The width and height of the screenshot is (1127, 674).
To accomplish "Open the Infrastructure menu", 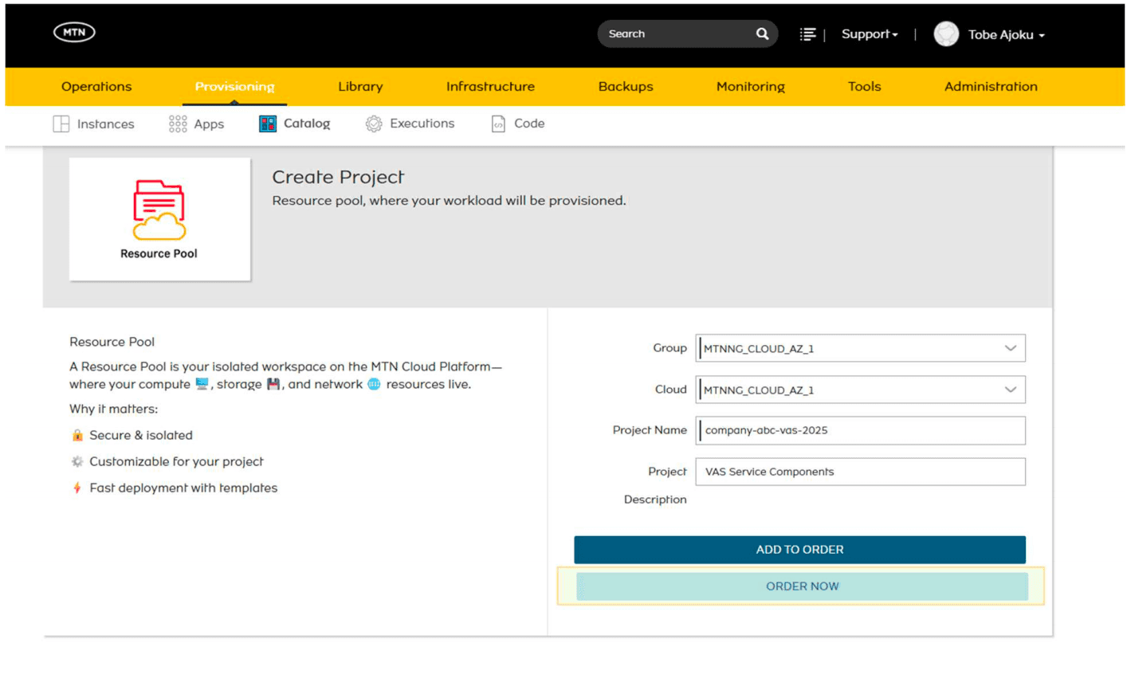I will (x=490, y=86).
